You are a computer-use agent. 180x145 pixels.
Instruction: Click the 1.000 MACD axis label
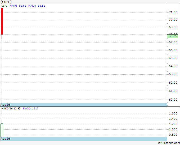point(173,129)
